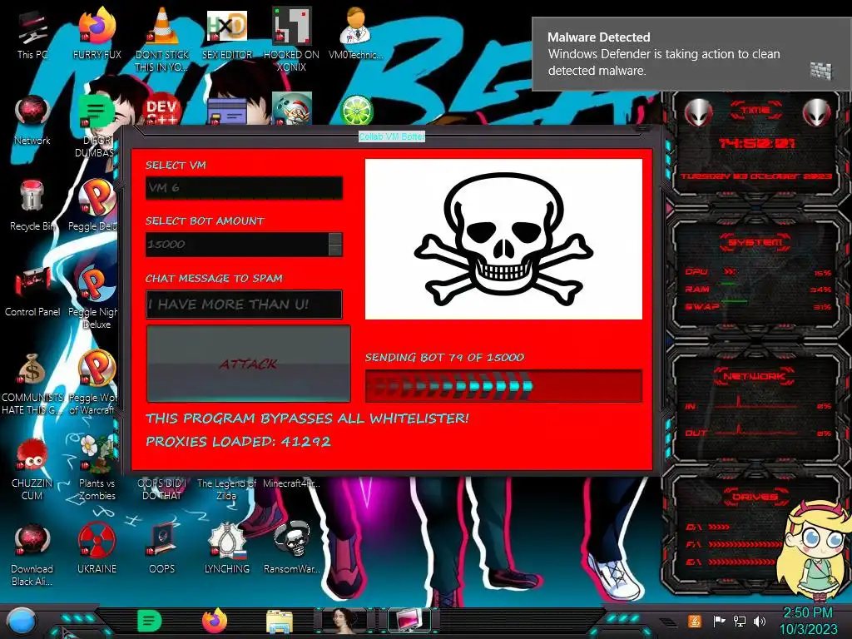Click the NETWORK widget header
Image resolution: width=852 pixels, height=639 pixels.
(754, 376)
